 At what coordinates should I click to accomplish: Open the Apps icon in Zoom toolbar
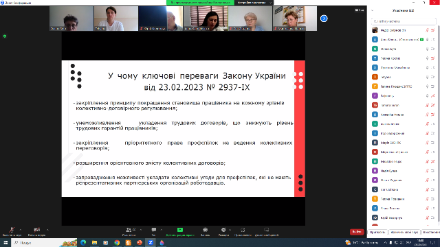point(243,230)
